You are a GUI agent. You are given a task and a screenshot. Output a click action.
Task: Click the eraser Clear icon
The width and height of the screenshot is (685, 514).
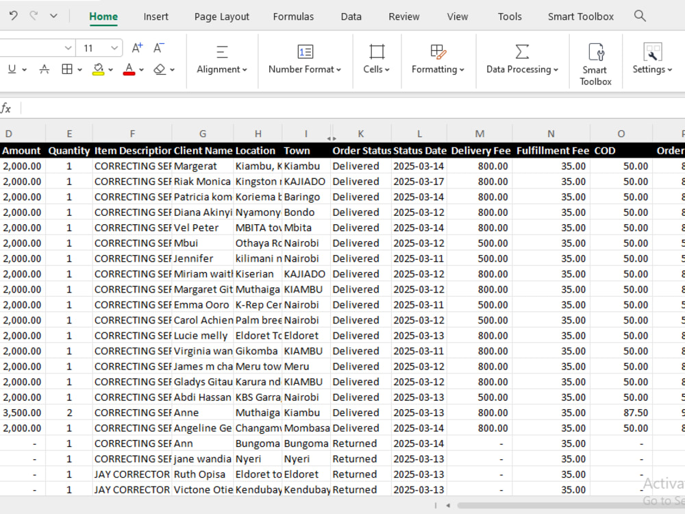pyautogui.click(x=160, y=69)
